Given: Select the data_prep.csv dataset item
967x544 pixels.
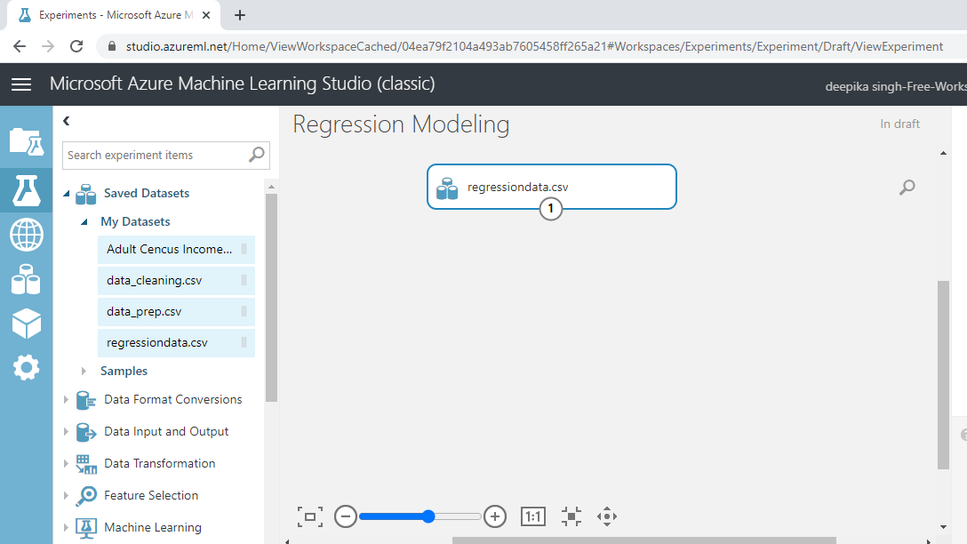Looking at the screenshot, I should pyautogui.click(x=176, y=311).
